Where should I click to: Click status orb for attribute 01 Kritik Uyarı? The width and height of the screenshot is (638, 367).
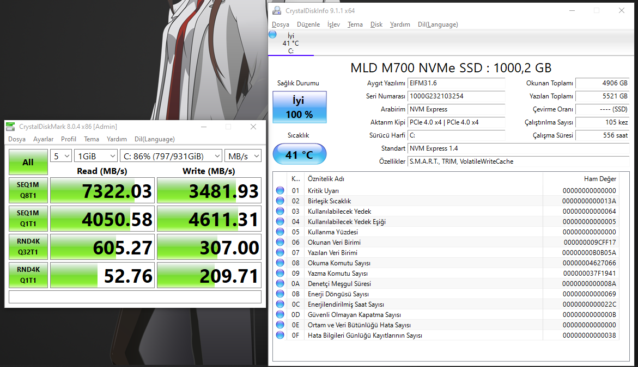point(280,190)
